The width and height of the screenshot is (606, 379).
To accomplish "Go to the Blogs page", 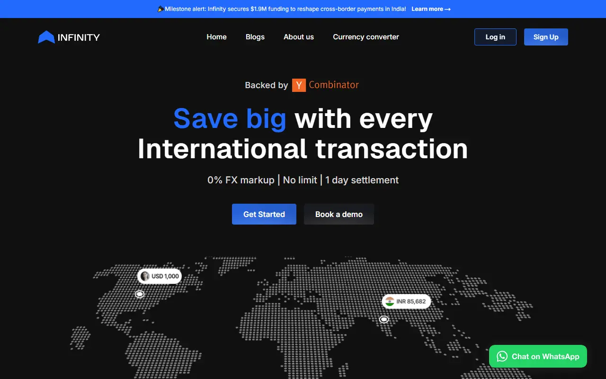I will 255,37.
